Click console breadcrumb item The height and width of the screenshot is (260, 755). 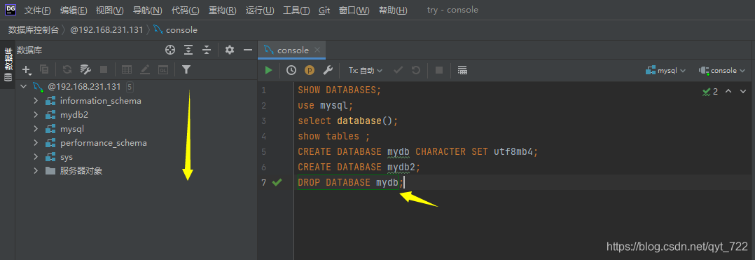(176, 30)
